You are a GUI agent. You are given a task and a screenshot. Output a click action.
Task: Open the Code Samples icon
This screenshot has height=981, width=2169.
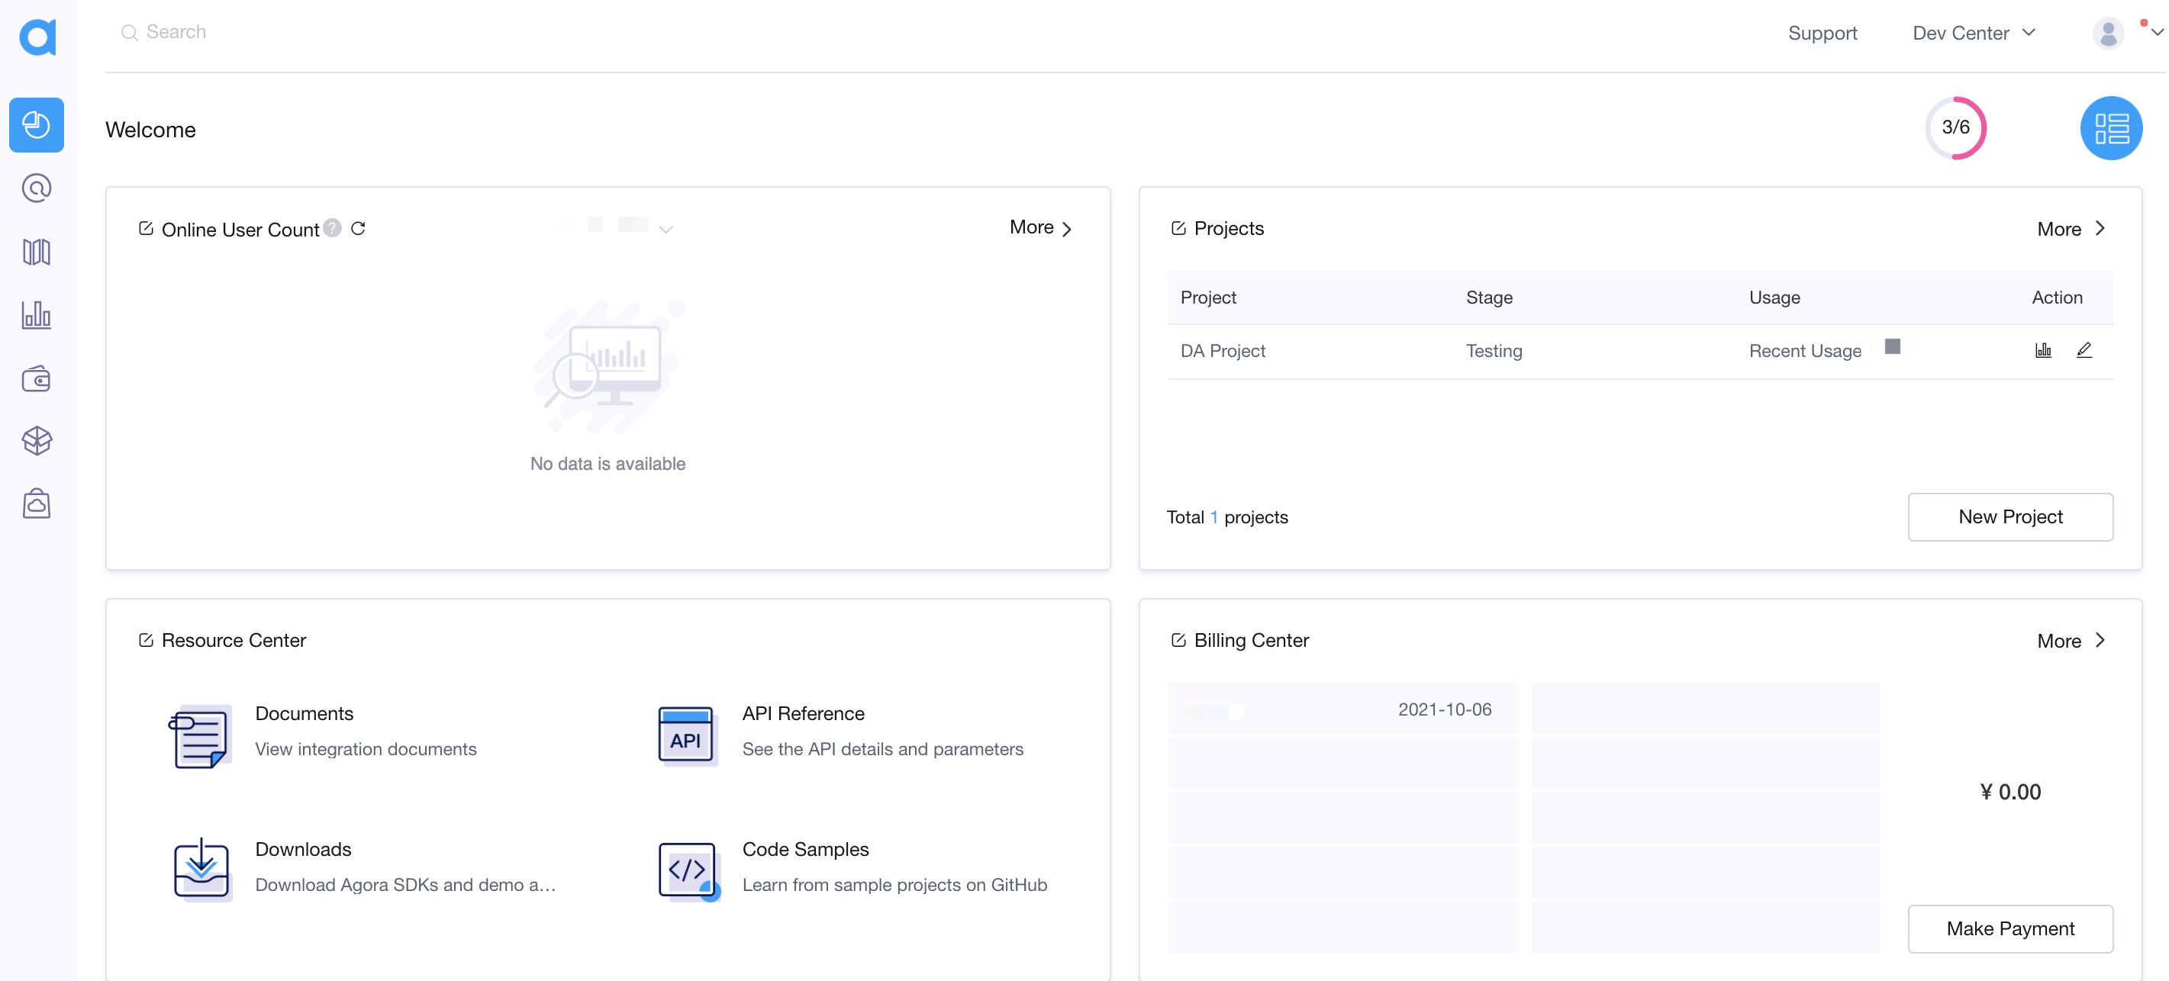(x=688, y=872)
